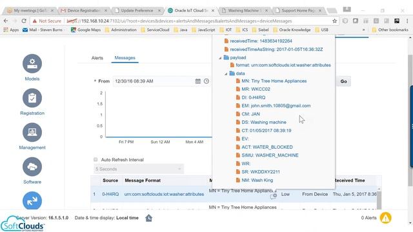This screenshot has height=232, width=413.
Task: Open the ServiceCloud bookmarks folder
Action: click(155, 30)
